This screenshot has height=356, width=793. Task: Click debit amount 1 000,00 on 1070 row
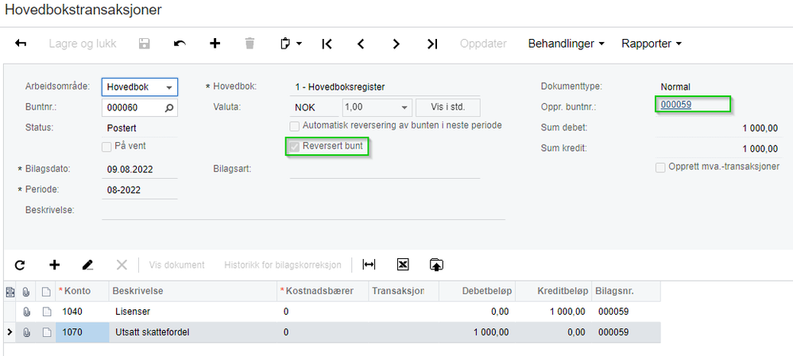[478, 332]
